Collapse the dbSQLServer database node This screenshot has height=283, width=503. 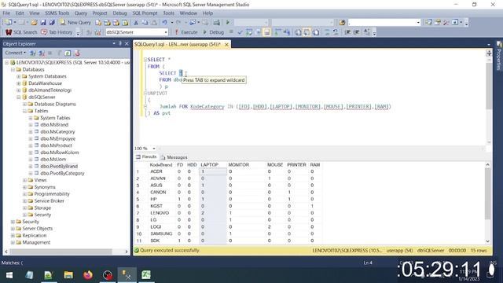19,97
